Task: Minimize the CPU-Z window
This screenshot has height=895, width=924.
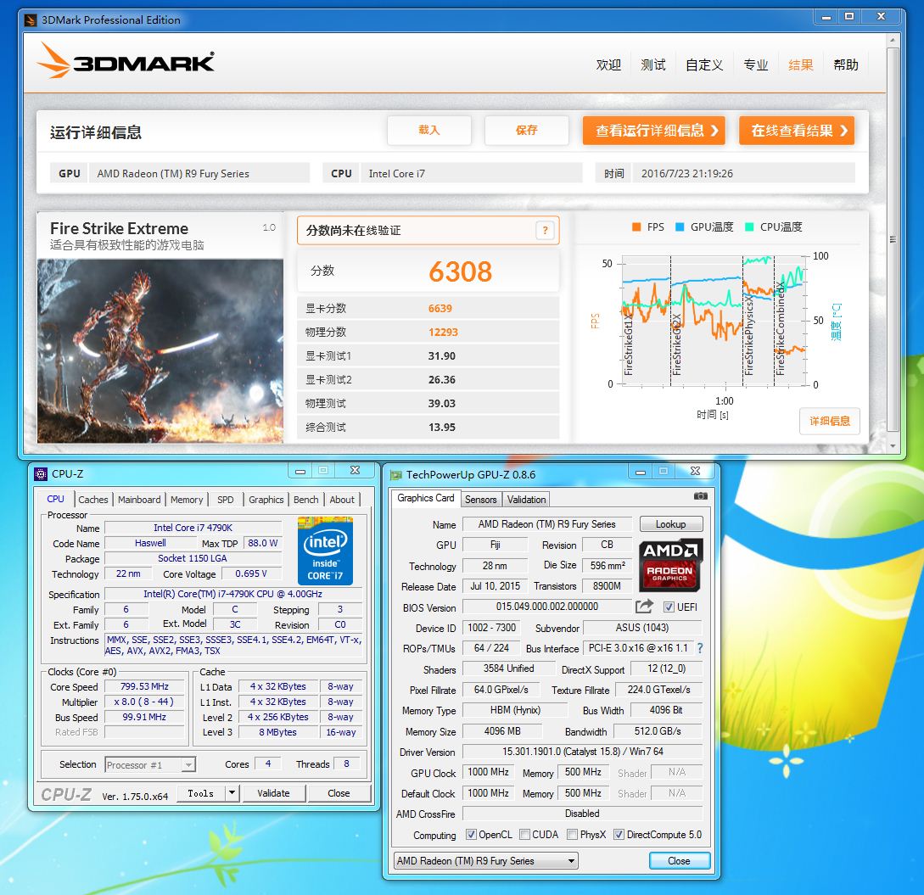Action: click(300, 471)
